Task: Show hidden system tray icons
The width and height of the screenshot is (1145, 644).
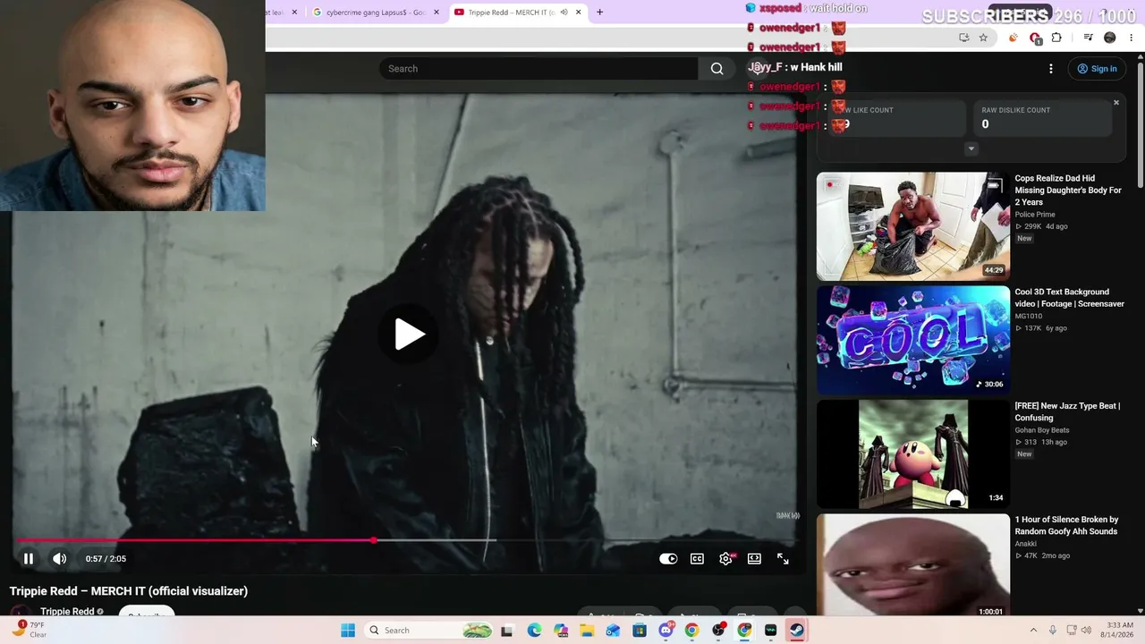Action: 1033,631
